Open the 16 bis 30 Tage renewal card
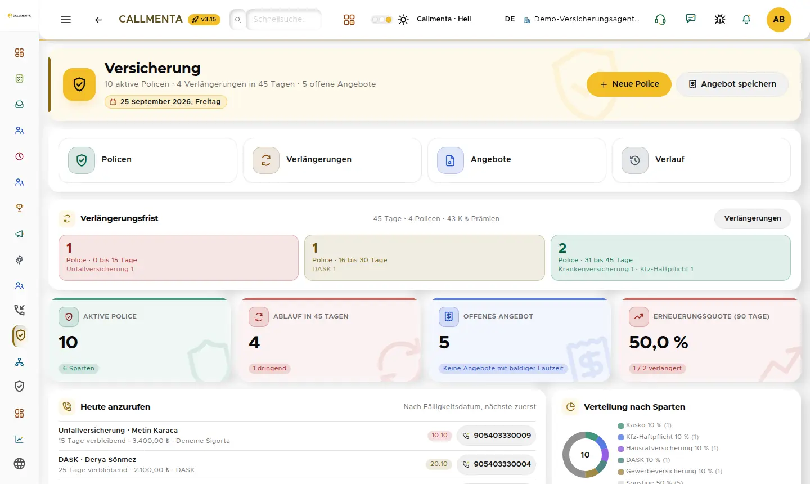The width and height of the screenshot is (810, 484). (425, 258)
